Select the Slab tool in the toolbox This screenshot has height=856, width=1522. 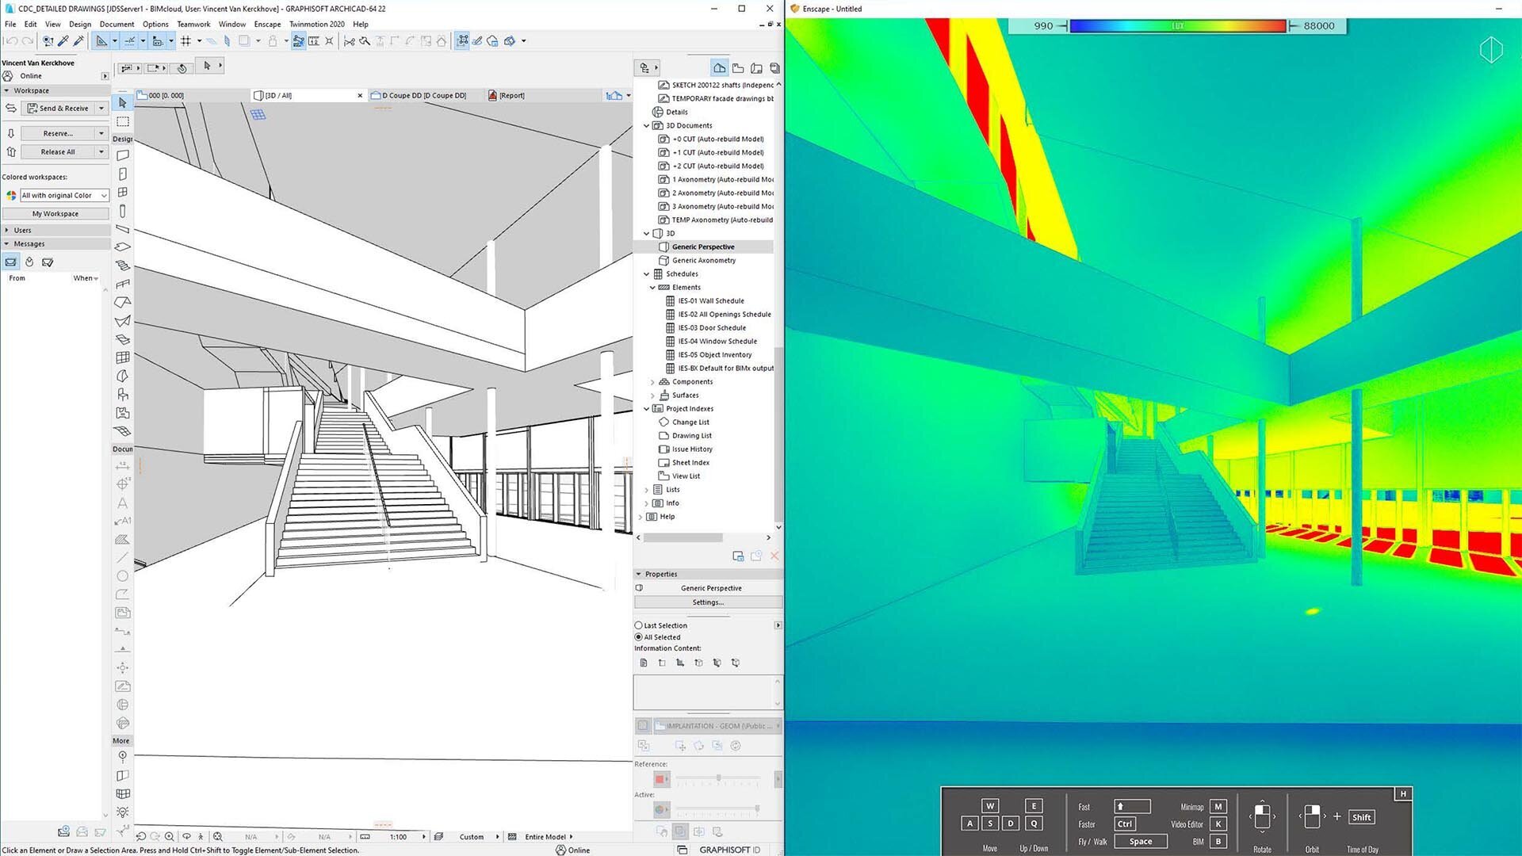tap(123, 247)
